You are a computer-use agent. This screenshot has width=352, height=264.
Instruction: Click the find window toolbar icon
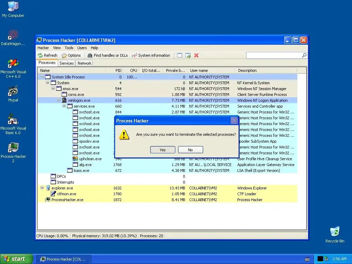[179, 55]
